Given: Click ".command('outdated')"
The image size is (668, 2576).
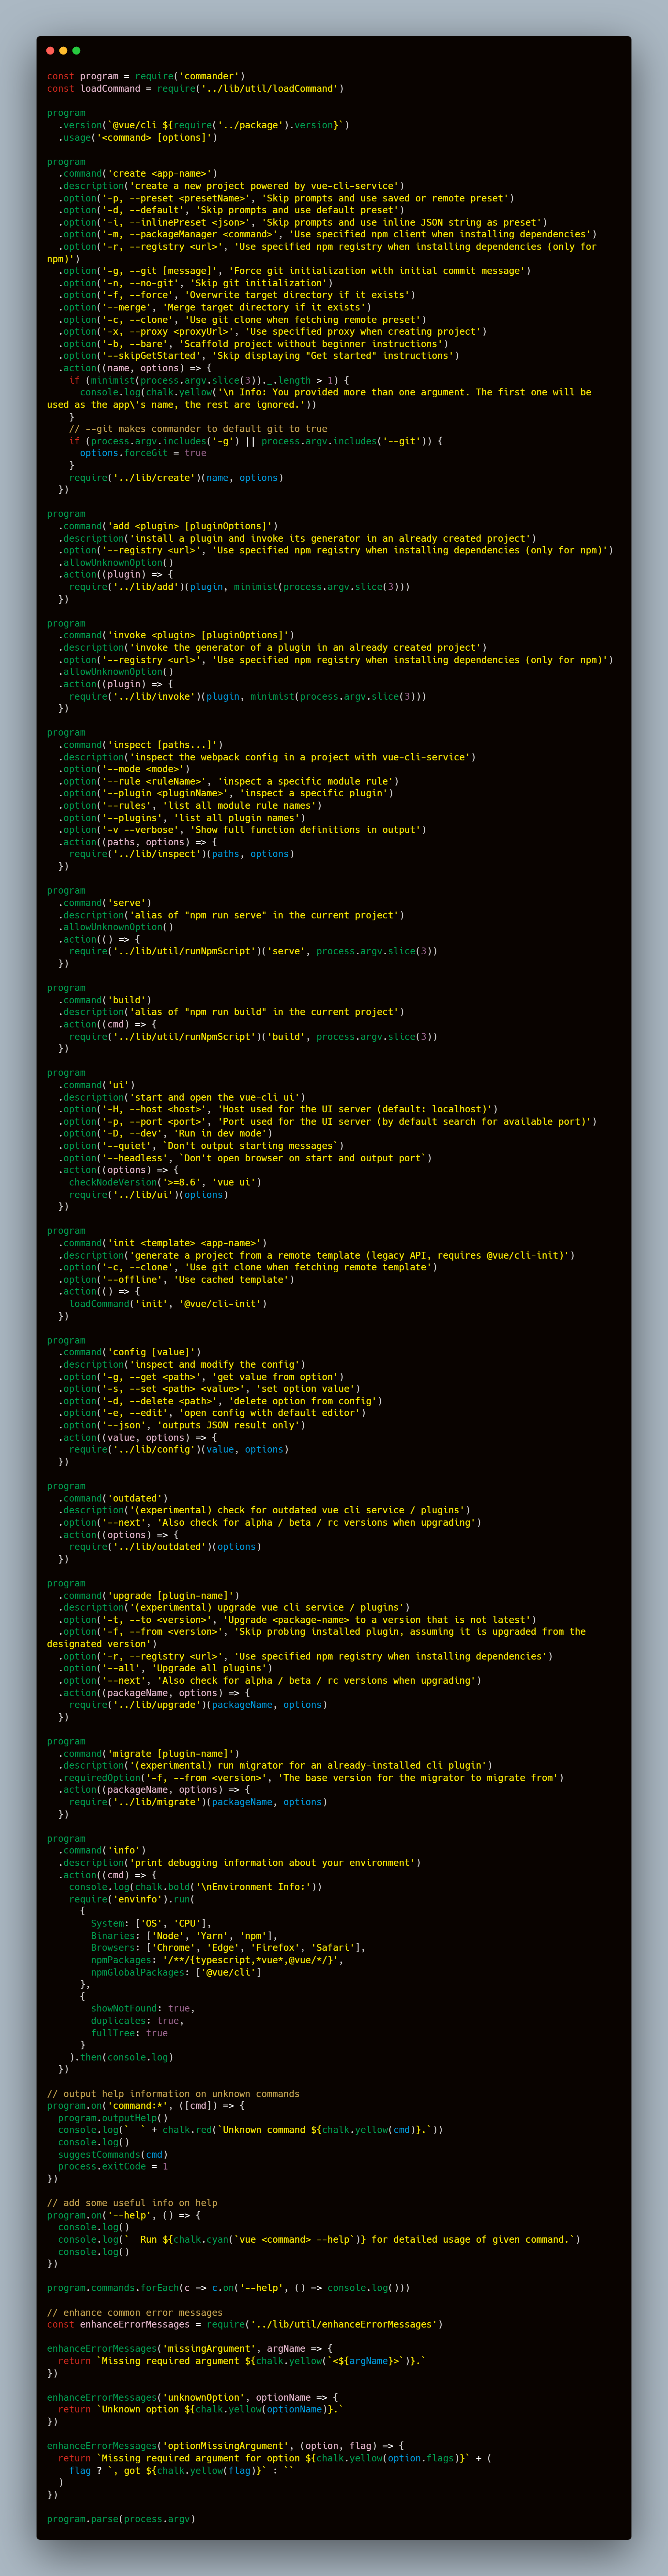Looking at the screenshot, I should pyautogui.click(x=113, y=1498).
